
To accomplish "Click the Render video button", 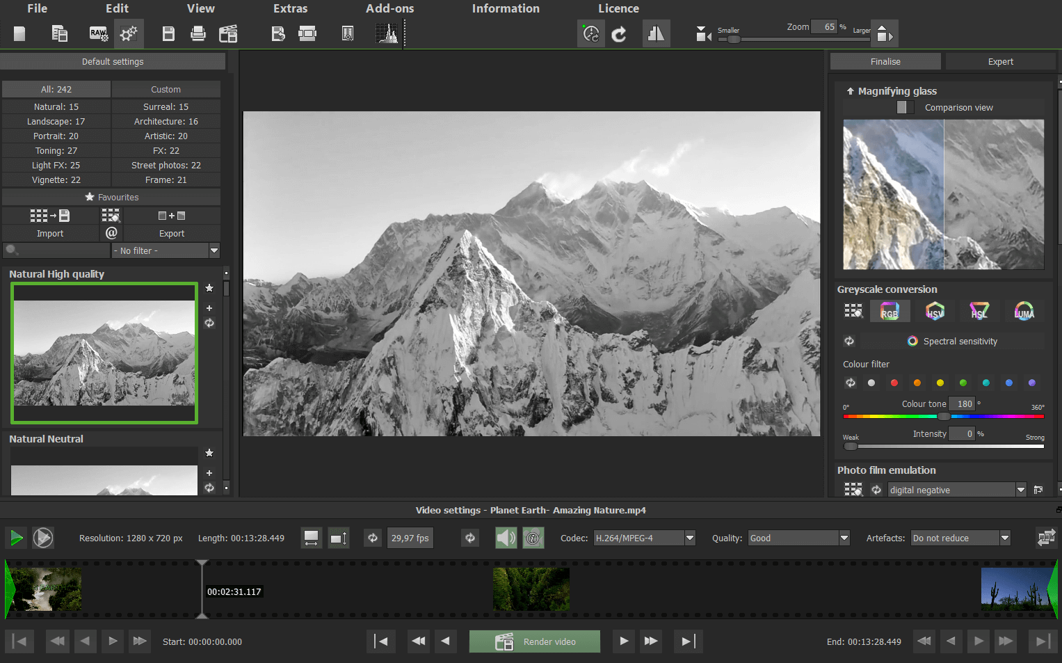I will [535, 641].
